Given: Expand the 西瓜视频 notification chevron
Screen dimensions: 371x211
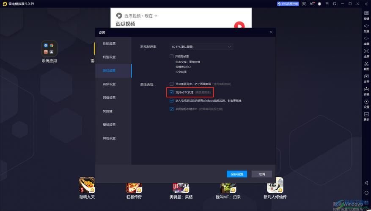Looking at the screenshot, I should pos(156,16).
